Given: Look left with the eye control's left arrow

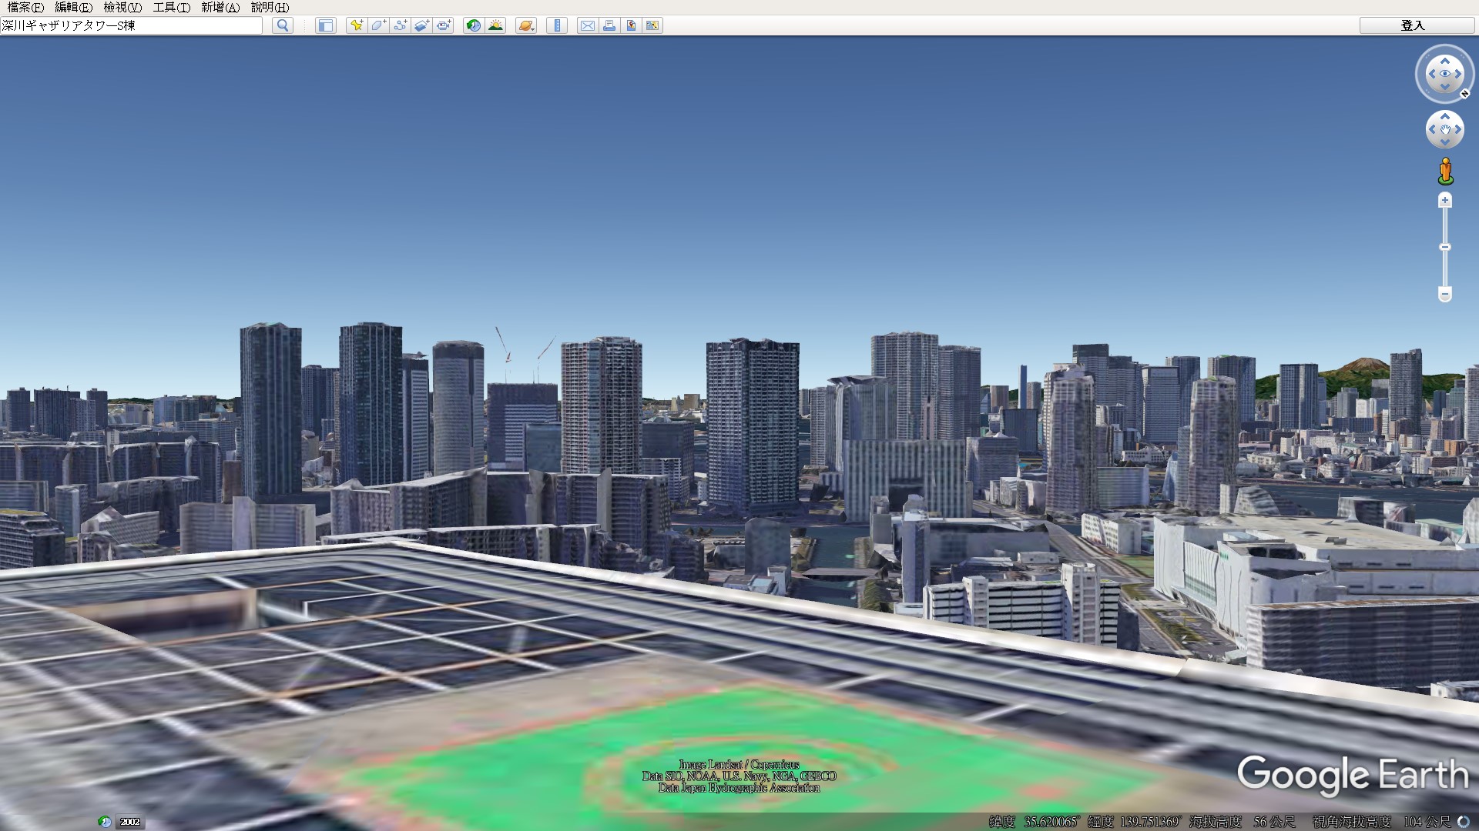Looking at the screenshot, I should [x=1431, y=74].
